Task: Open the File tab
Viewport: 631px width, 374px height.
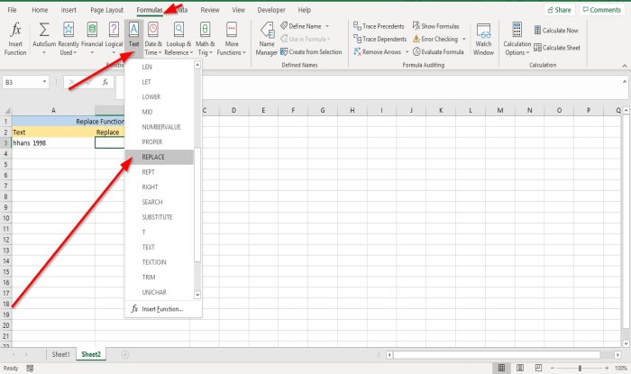Action: pos(12,10)
